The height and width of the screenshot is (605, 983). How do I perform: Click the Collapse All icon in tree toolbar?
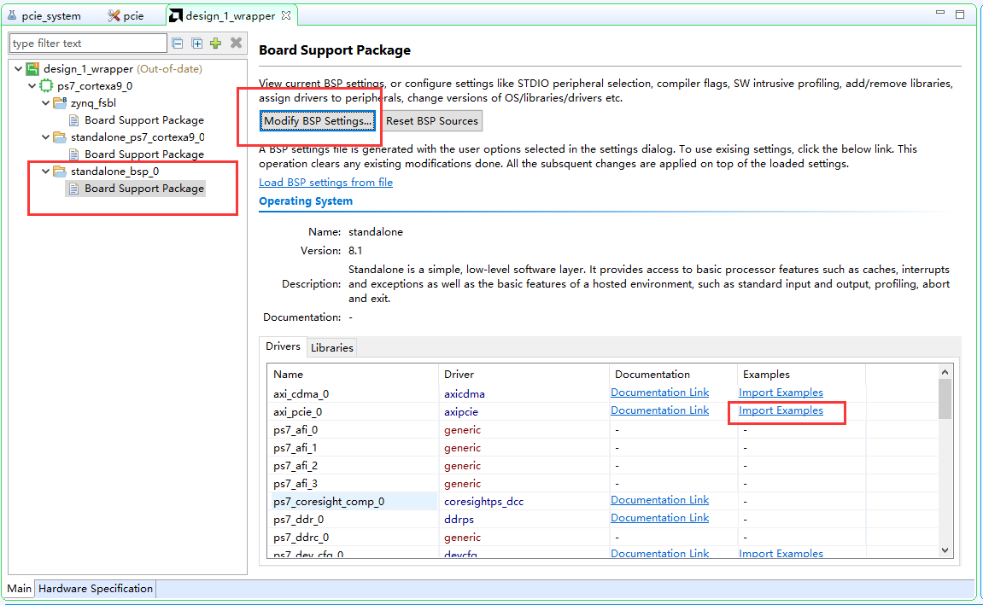click(x=178, y=44)
